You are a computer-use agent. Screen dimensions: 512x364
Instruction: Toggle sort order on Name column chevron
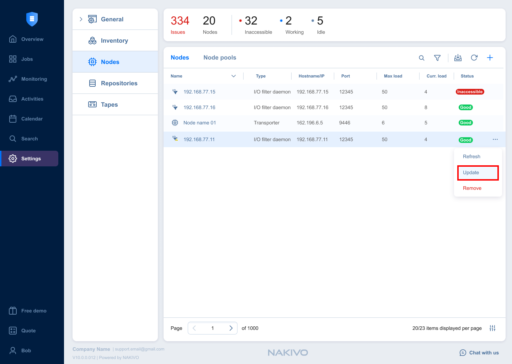234,76
